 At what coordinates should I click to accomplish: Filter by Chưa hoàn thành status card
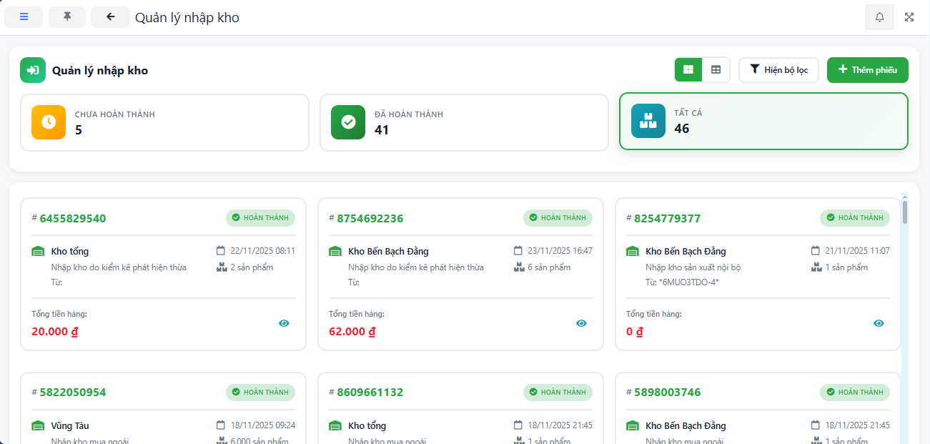(164, 122)
